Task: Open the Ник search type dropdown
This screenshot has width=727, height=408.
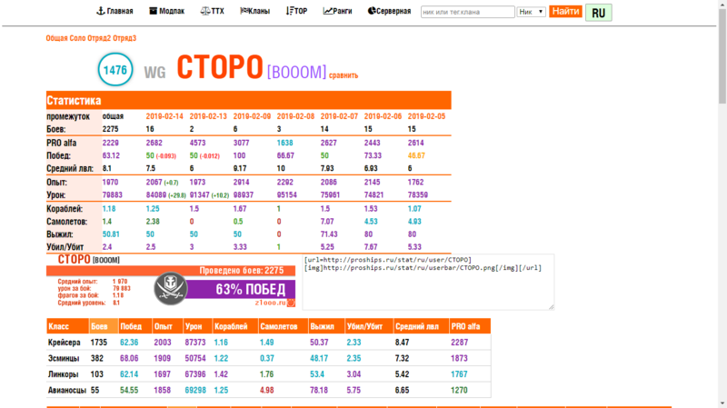Action: [x=531, y=12]
